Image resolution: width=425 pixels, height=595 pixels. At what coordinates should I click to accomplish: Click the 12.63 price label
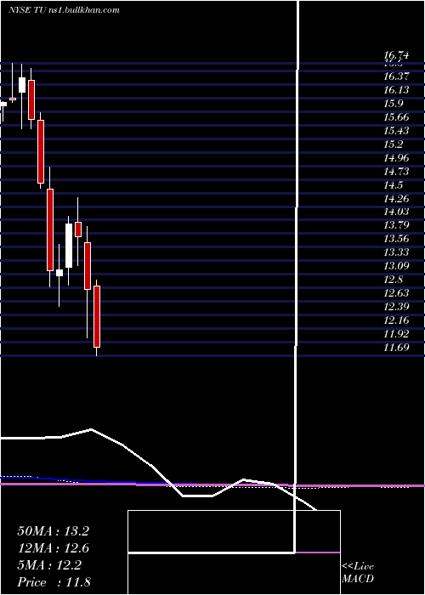point(396,293)
